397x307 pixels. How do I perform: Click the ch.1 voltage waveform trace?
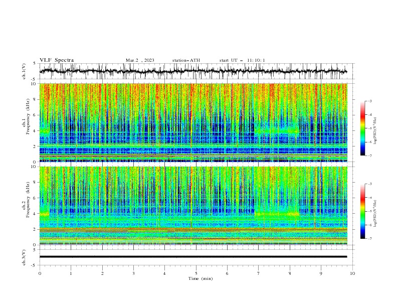point(193,71)
